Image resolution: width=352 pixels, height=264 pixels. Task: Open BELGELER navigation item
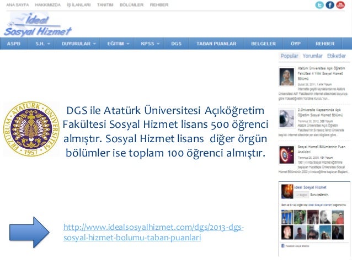[x=264, y=44]
